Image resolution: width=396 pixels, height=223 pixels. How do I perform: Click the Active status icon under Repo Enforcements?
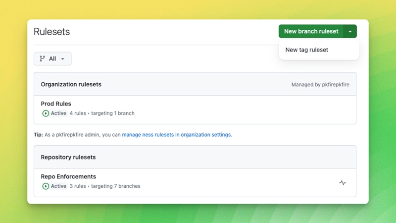(x=46, y=186)
